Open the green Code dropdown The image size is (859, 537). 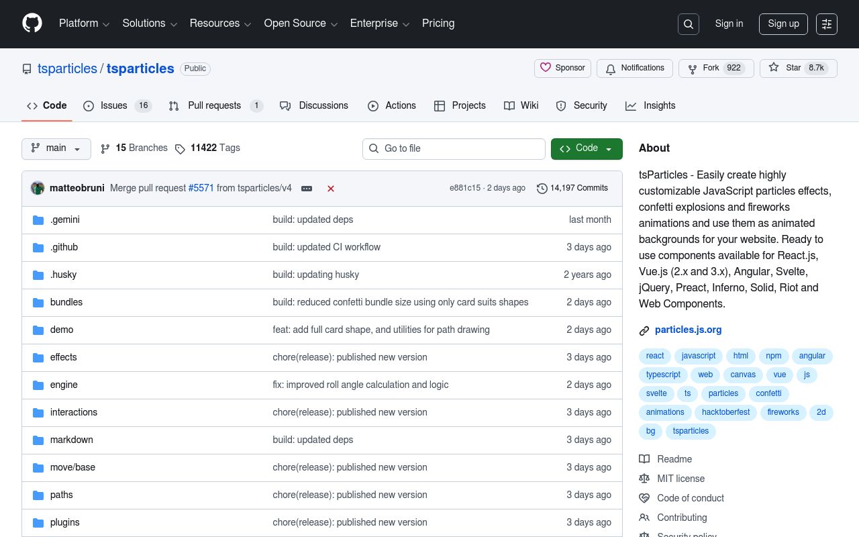coord(586,148)
